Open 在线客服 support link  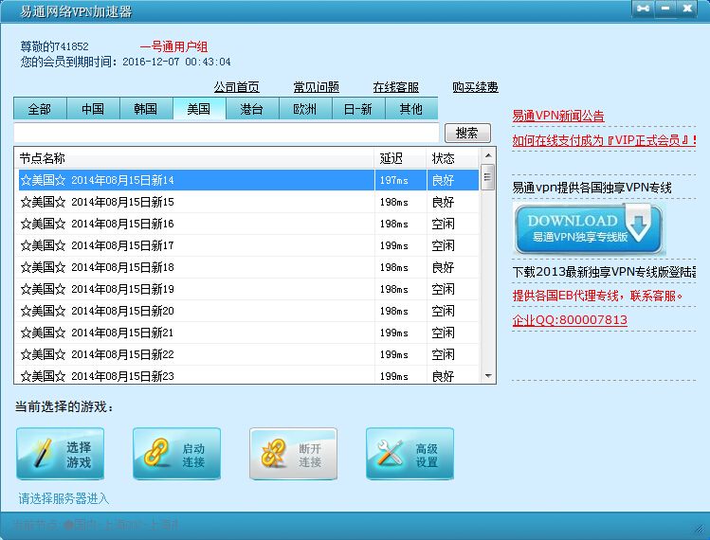click(395, 87)
